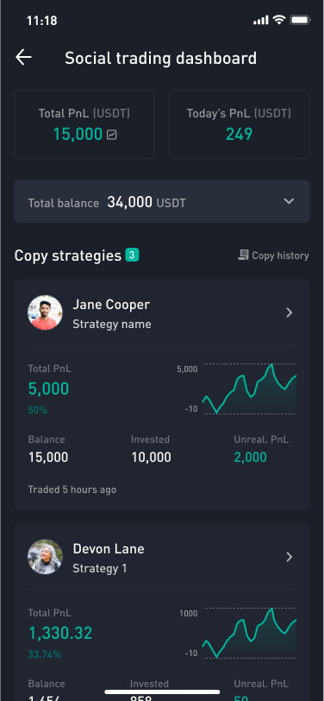324x701 pixels.
Task: Open Jane Cooper strategy via right chevron
Action: tap(290, 313)
